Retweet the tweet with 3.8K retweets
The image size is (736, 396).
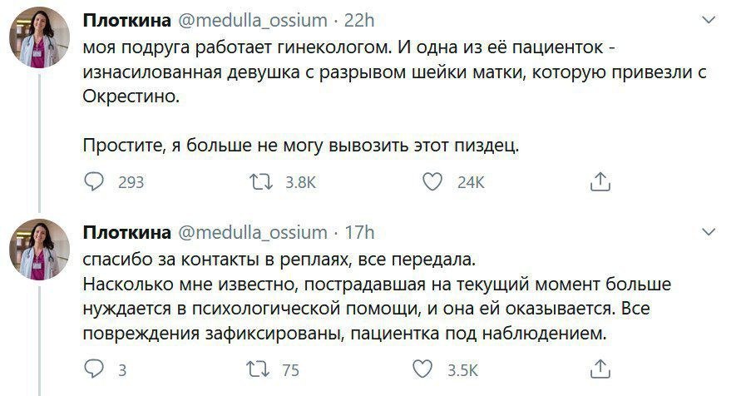click(x=264, y=182)
